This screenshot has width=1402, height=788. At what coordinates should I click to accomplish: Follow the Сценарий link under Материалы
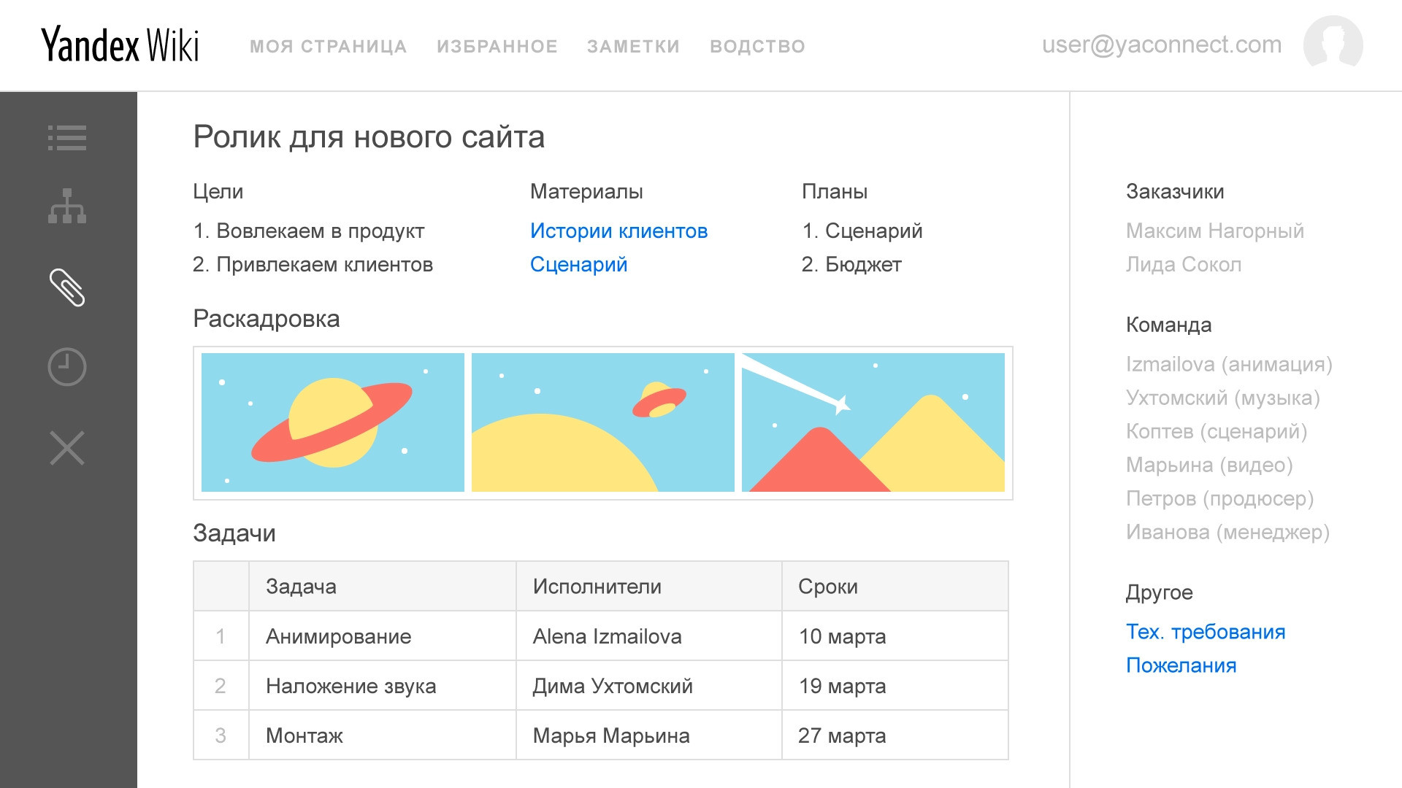(x=578, y=265)
